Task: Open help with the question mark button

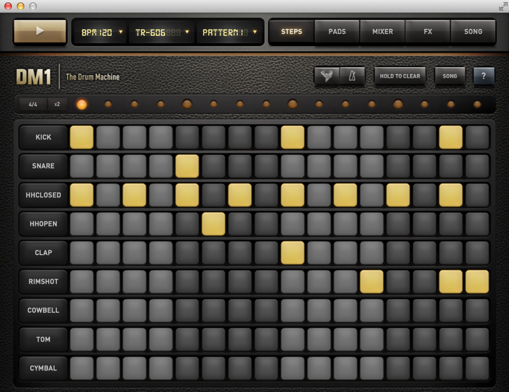Action: 484,76
